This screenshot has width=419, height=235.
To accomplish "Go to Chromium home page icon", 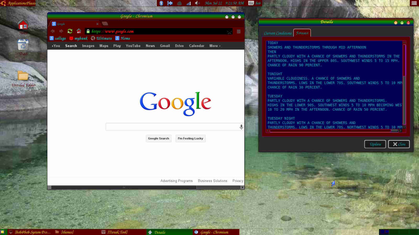I will pos(79,31).
